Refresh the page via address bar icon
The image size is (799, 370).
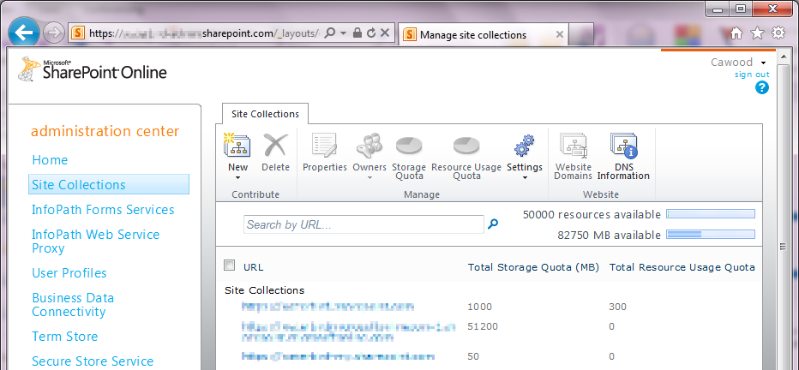371,33
